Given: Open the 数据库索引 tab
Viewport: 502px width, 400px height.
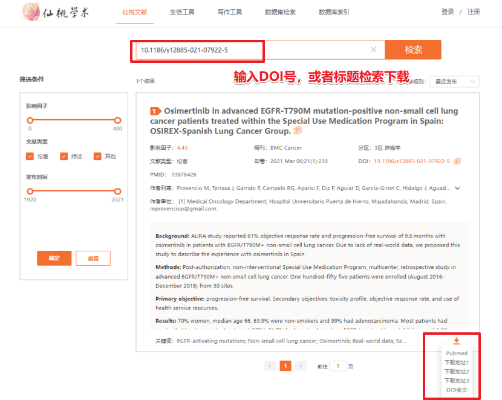Looking at the screenshot, I should pyautogui.click(x=334, y=12).
